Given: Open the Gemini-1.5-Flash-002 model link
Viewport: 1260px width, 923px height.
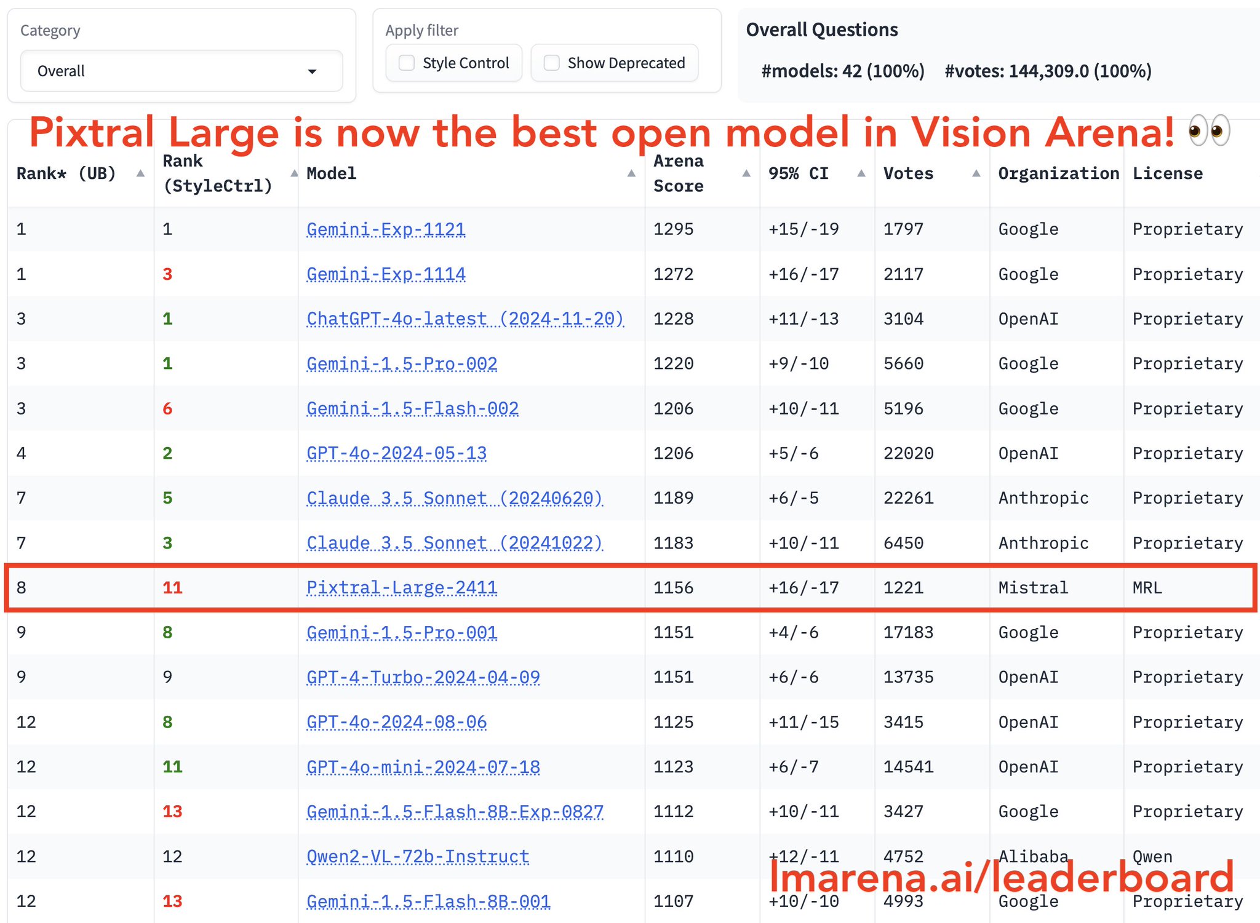Looking at the screenshot, I should [412, 408].
